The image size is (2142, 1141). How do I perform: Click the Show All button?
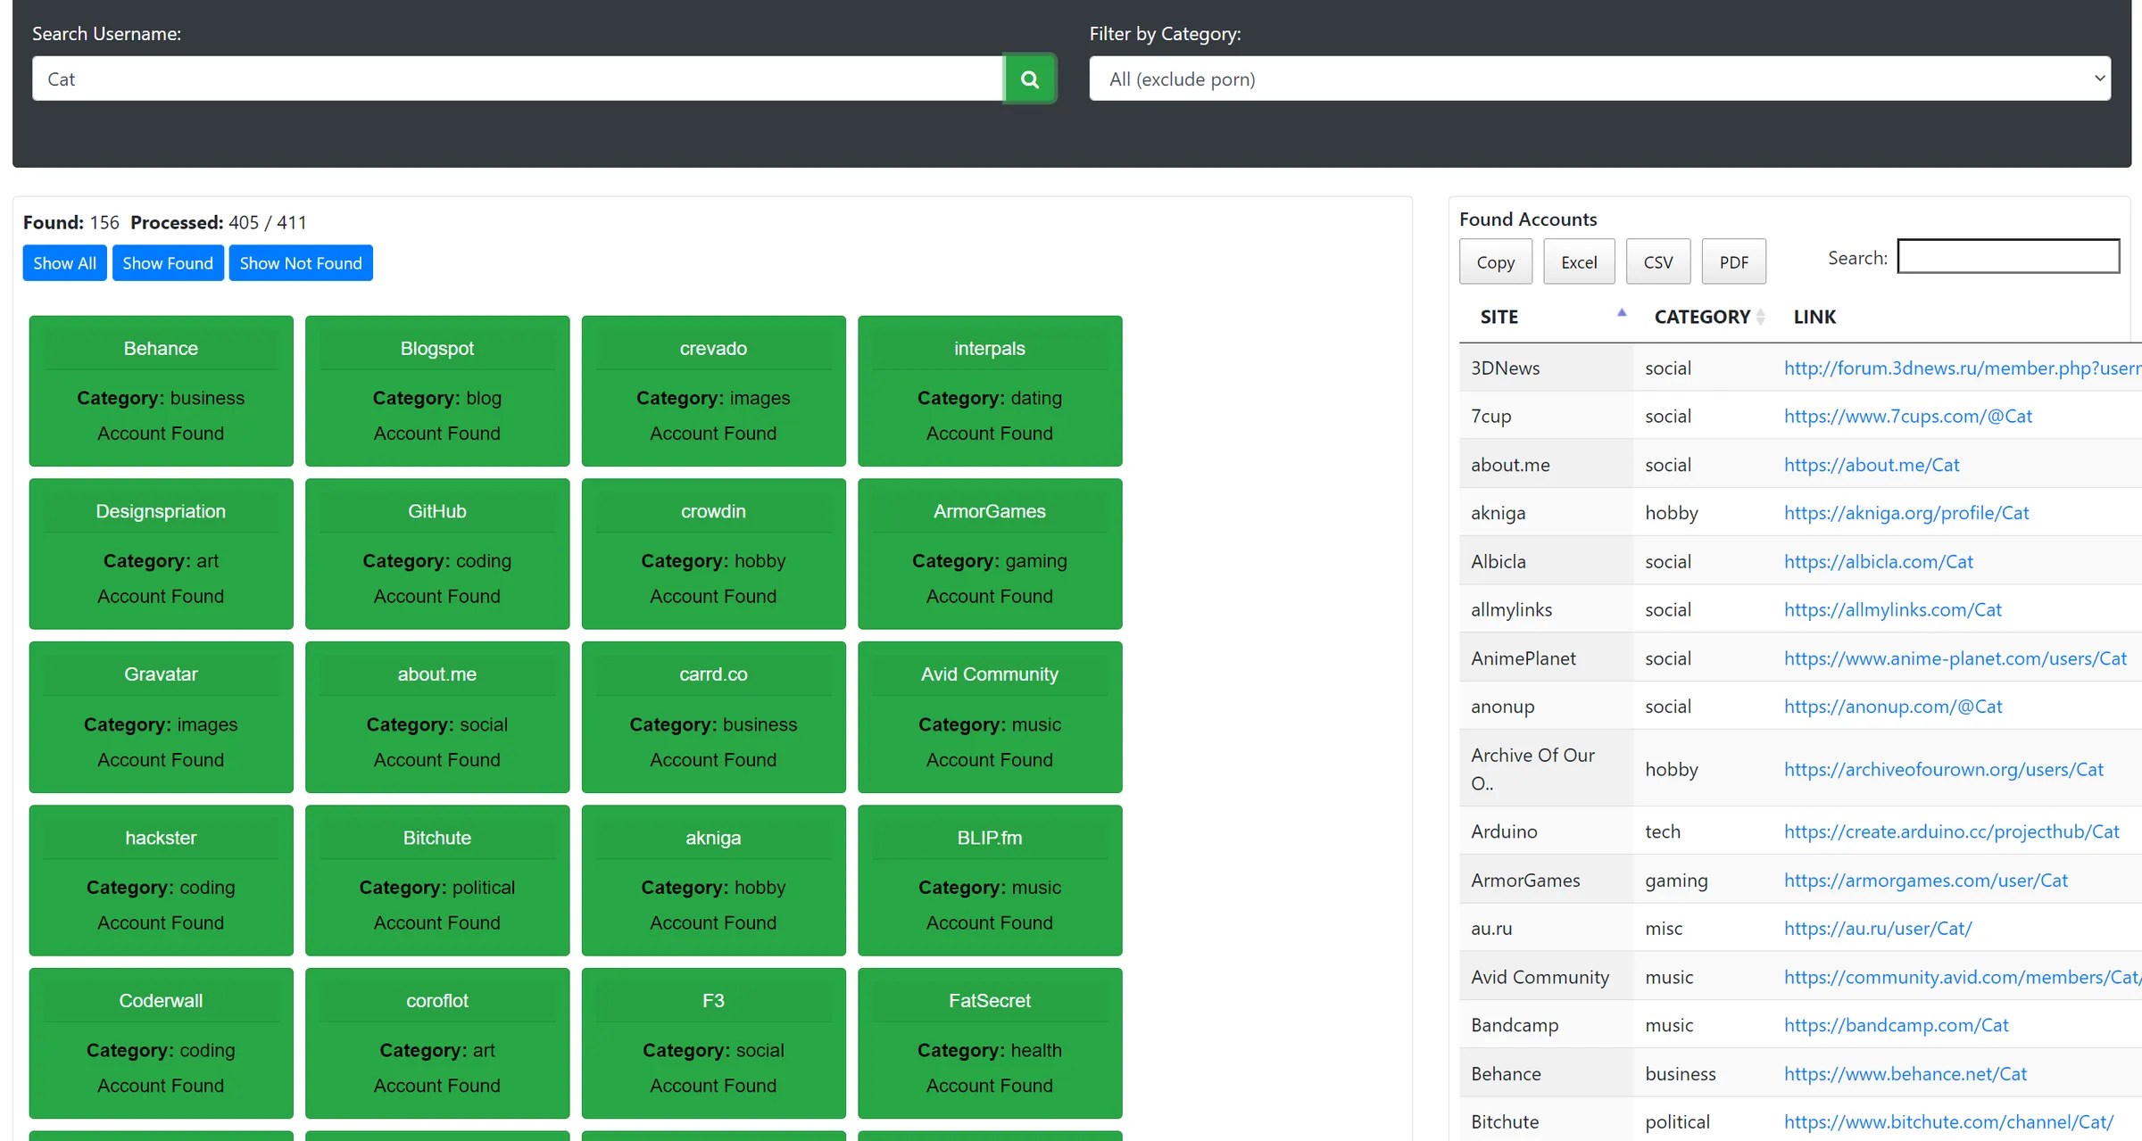pos(64,263)
